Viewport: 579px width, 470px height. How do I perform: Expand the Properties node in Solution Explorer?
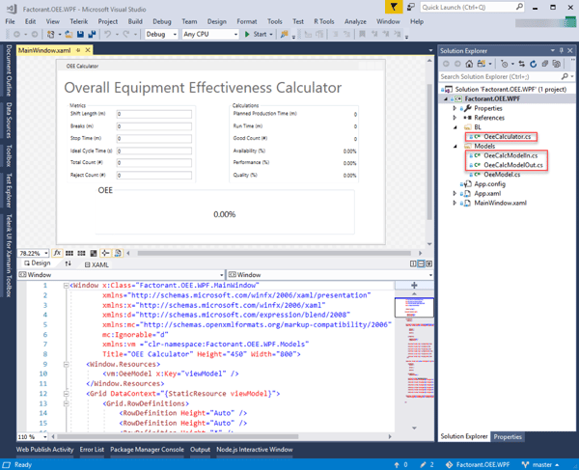tap(455, 108)
